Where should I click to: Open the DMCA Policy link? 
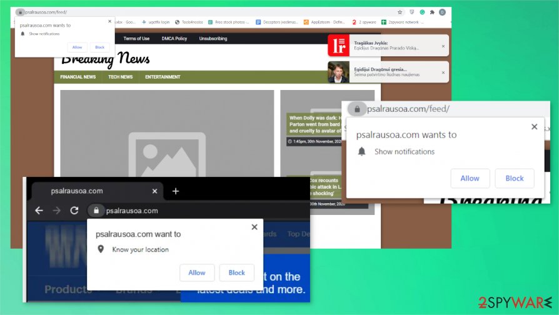coord(174,39)
